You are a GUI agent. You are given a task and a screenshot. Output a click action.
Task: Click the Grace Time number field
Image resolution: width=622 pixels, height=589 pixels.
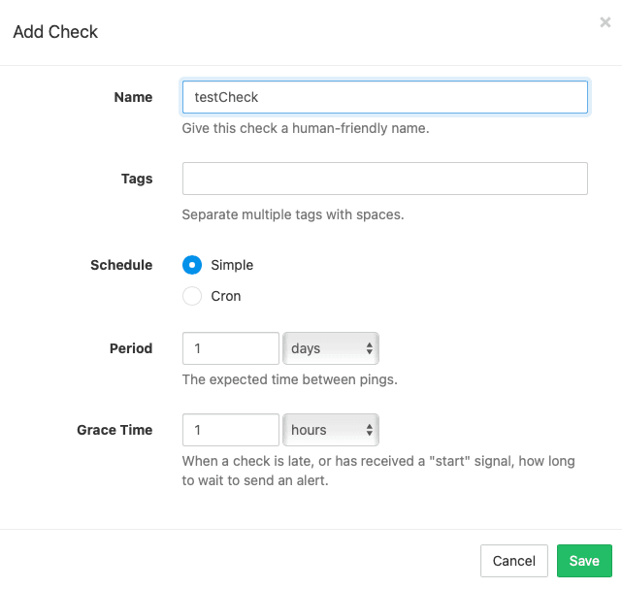[x=231, y=430]
